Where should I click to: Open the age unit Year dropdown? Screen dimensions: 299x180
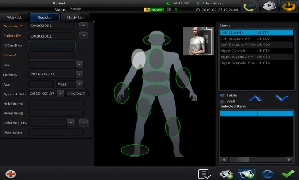click(x=79, y=84)
